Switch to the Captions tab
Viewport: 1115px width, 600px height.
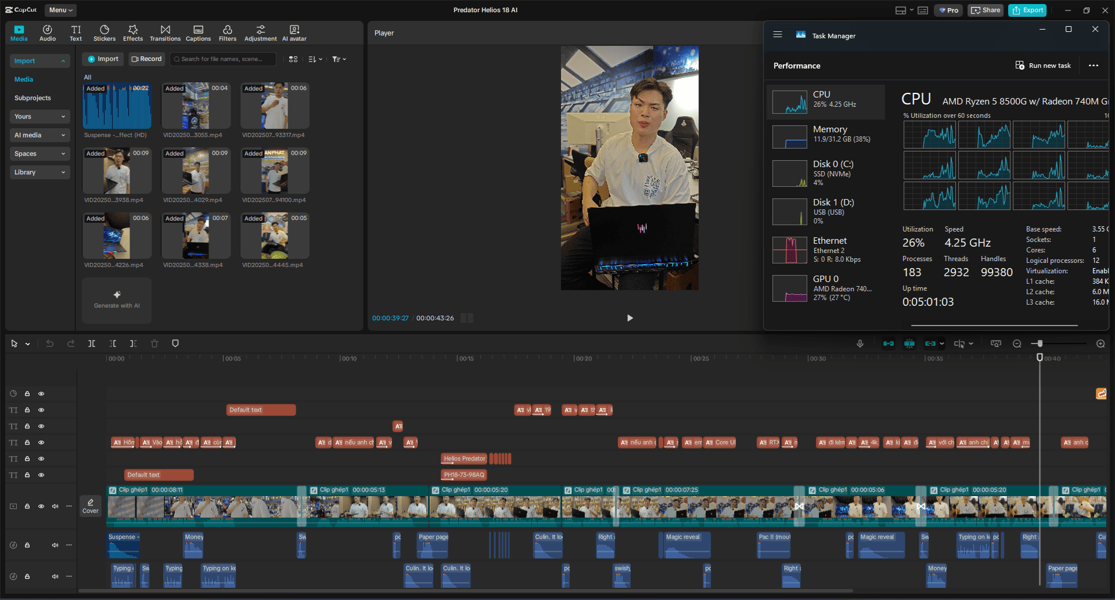[x=198, y=33]
